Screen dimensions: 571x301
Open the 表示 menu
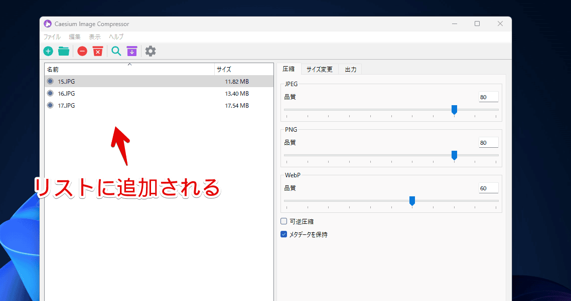coord(95,37)
